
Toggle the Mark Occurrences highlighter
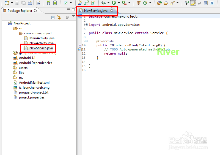click(x=193, y=3)
